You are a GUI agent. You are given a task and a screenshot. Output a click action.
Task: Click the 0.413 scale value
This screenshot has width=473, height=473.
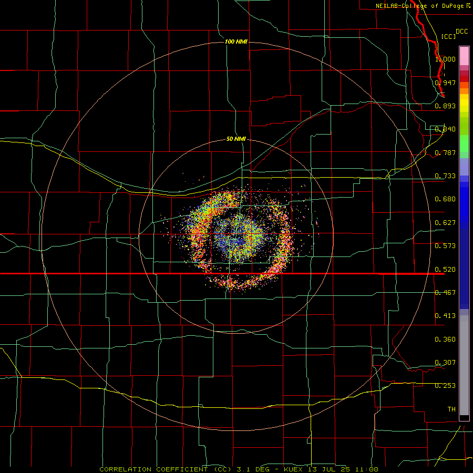(x=445, y=316)
